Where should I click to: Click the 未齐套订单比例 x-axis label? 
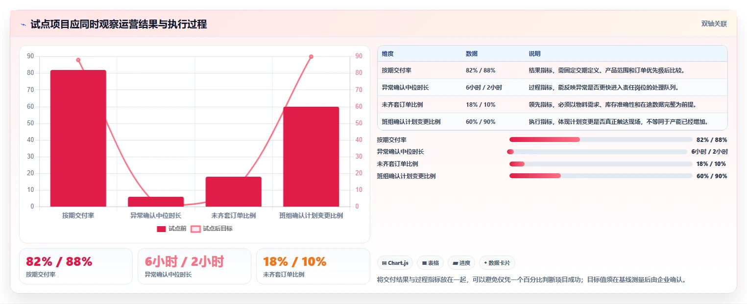pos(234,215)
